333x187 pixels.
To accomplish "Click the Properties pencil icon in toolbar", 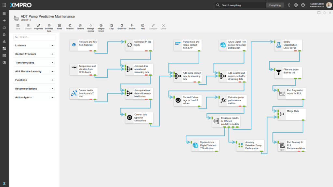I will coord(38,25).
